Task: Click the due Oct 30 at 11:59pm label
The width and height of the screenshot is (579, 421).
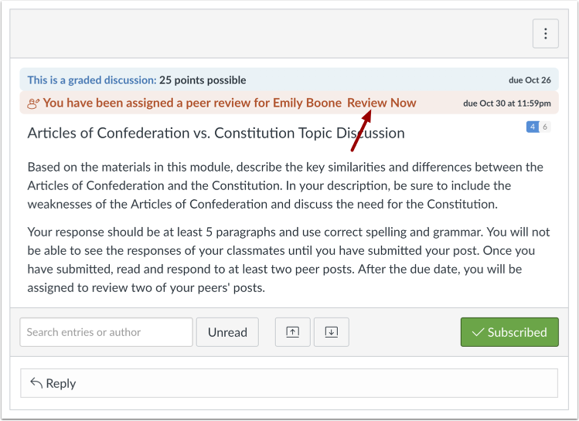Action: [x=507, y=104]
